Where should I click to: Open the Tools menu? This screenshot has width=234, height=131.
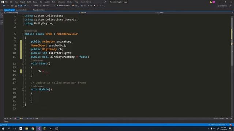[x=54, y=2]
